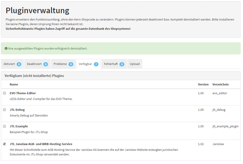
Task: Click the badge on the Fehlerhaft tab
Action: (121, 63)
